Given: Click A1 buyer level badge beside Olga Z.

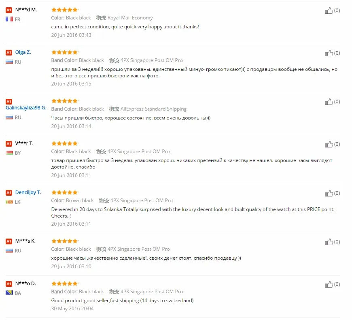Looking at the screenshot, I should point(9,53).
